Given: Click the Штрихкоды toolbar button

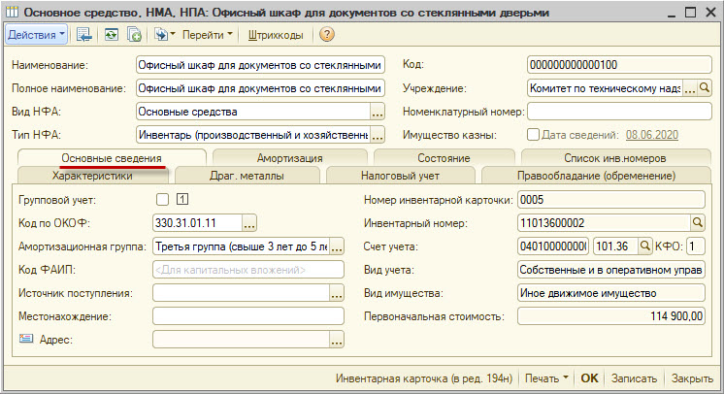Looking at the screenshot, I should click(x=276, y=35).
